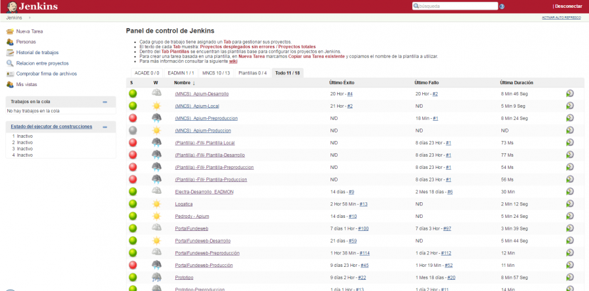Viewport: 589px width, 291px height.
Task: Click the Nueva Tarea sidebar icon
Action: point(10,31)
